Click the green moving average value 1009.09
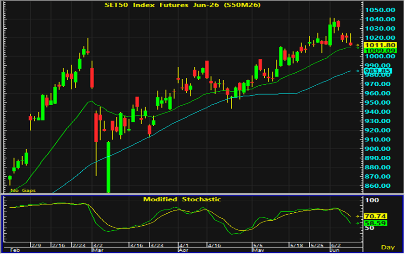405x254 pixels. 380,51
